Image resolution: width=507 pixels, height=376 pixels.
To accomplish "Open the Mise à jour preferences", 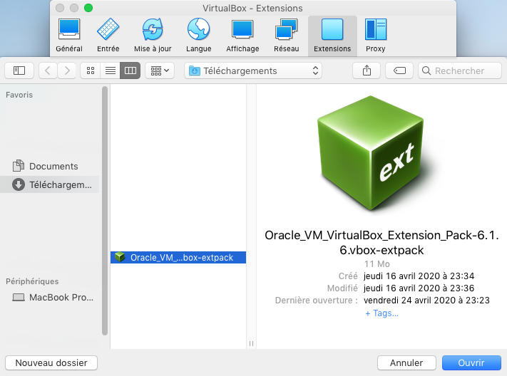I will [153, 36].
